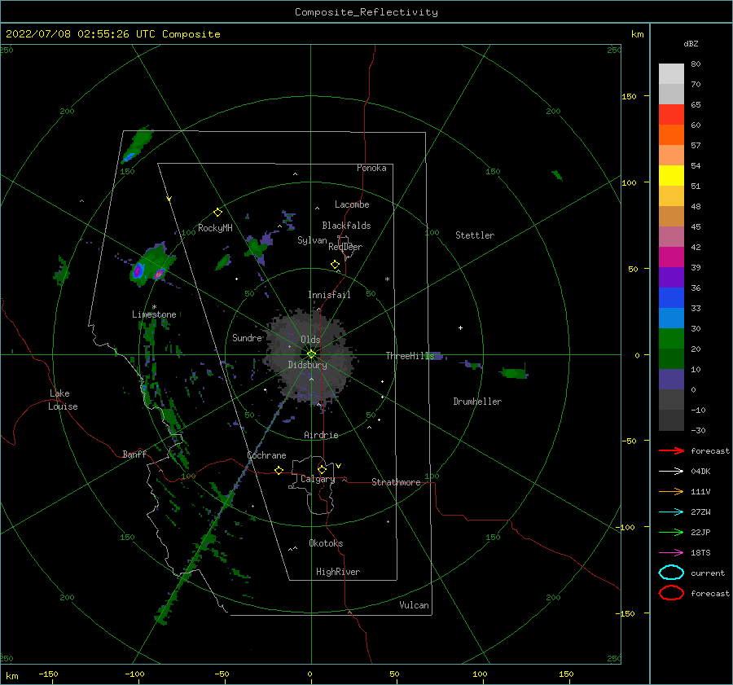Click the white 04DK arrow legend symbol
733x685 pixels.
click(x=671, y=471)
